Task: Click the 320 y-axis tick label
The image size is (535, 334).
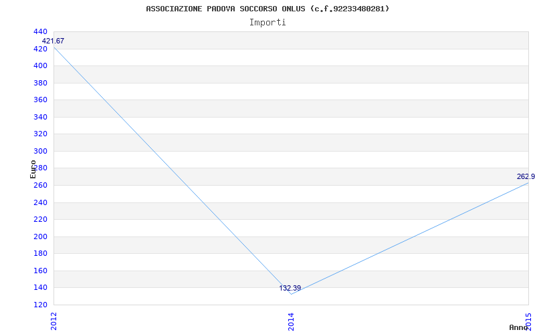Action: click(40, 134)
